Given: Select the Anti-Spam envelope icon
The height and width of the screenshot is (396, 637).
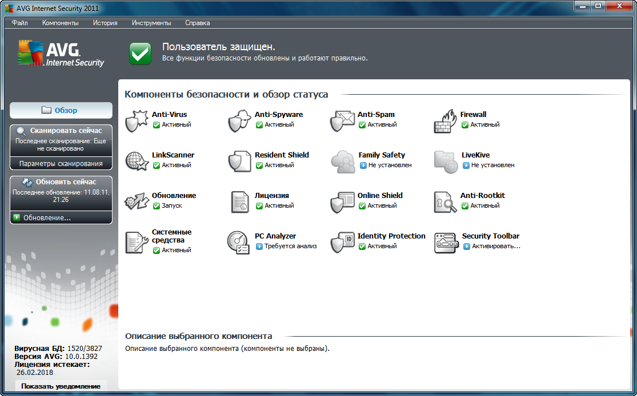Looking at the screenshot, I should 342,120.
